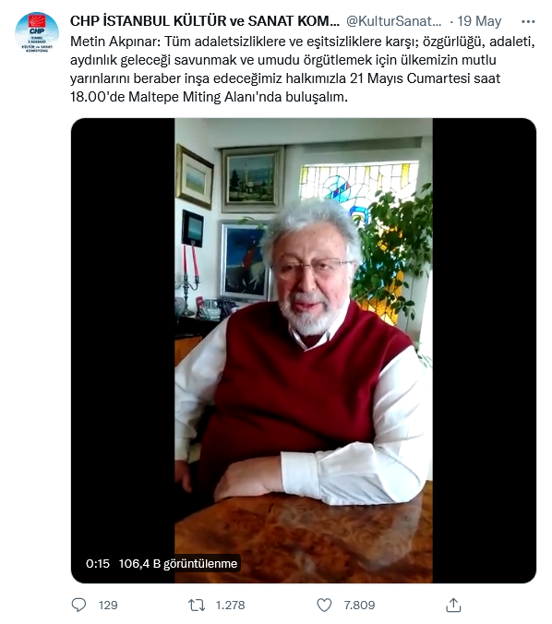Screen dimensions: 552x624
Task: Click the 0:15 video duration label
Action: [x=98, y=563]
